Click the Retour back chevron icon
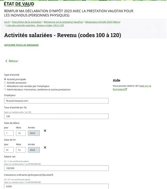The width and height of the screenshot is (167, 189). click(6, 61)
